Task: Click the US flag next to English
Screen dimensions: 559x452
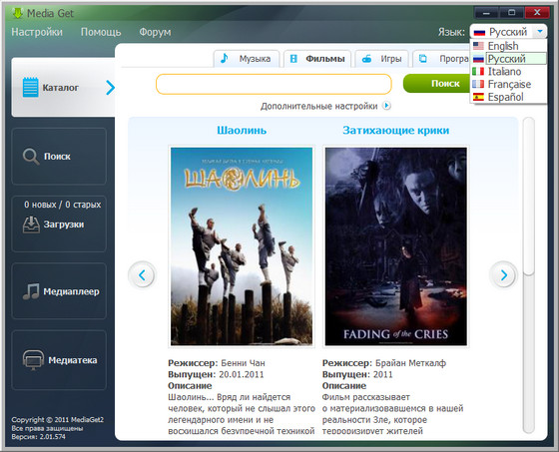Action: click(x=478, y=46)
